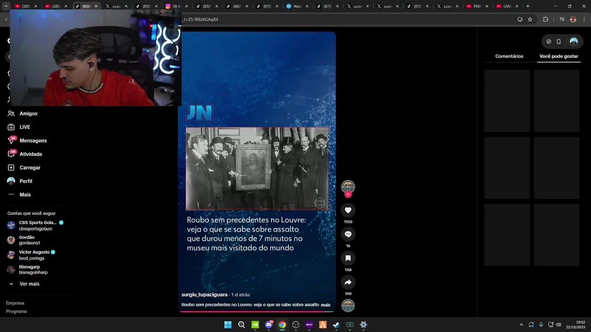Launch NVIDIA app from taskbar

coord(255,325)
